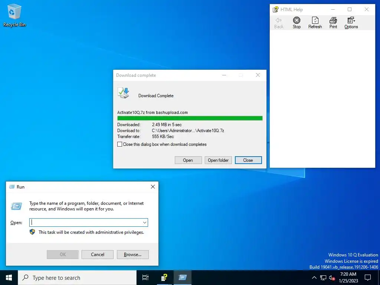Click Open folder button
Viewport: 380px width, 285px height.
(218, 160)
